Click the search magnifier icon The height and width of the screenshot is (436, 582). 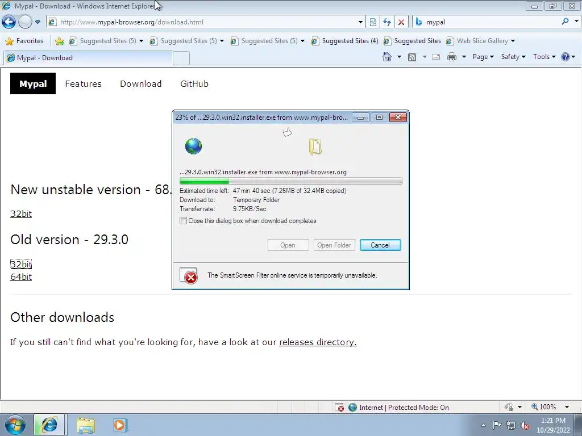pos(565,22)
